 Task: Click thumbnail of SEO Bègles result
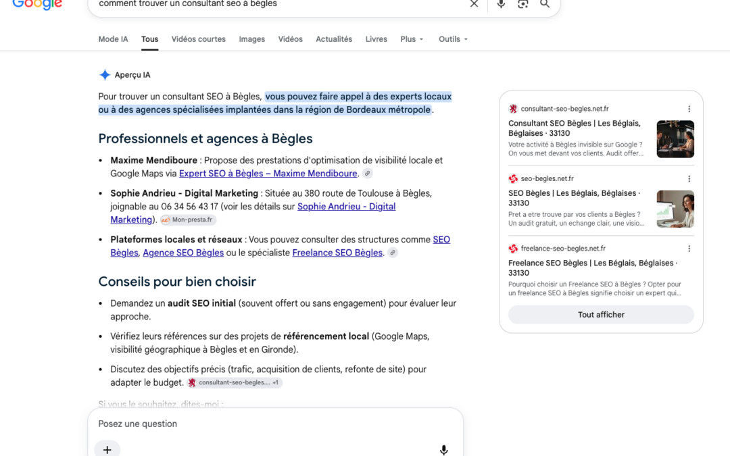coord(675,209)
